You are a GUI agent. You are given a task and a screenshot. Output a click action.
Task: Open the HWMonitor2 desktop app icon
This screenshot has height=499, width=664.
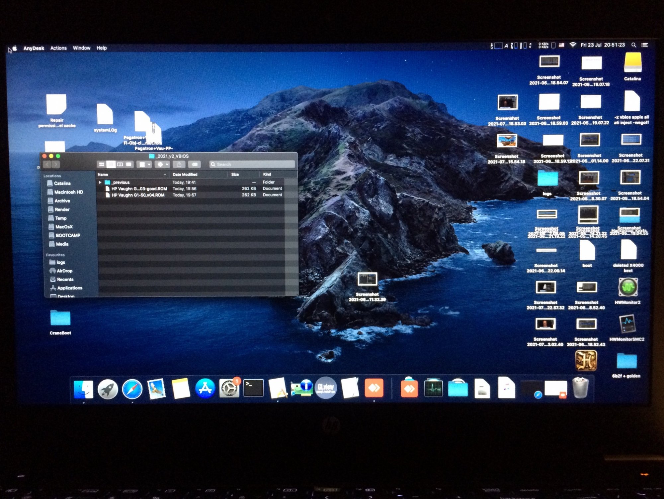(x=628, y=288)
